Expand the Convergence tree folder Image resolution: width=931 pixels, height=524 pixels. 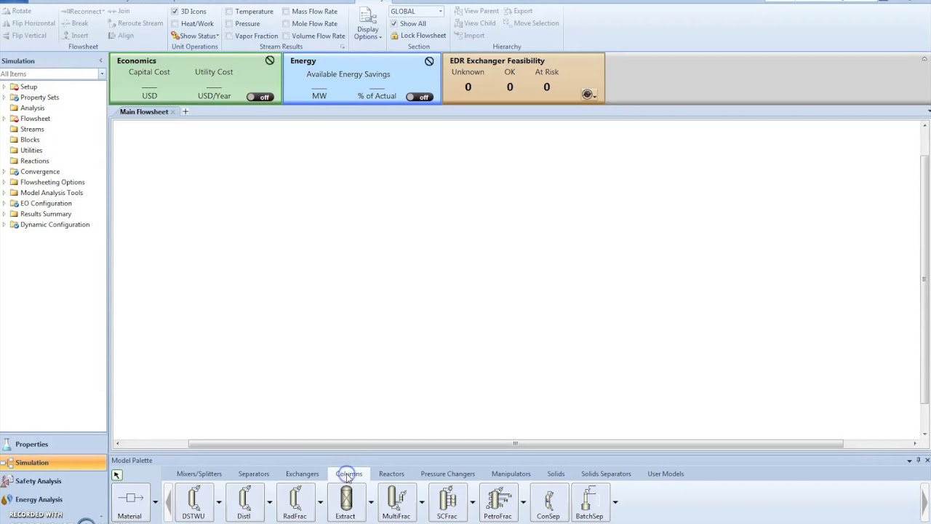coord(4,172)
